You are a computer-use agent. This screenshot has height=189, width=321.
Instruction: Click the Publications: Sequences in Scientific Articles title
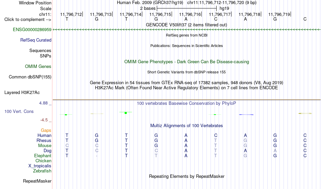pyautogui.click(x=187, y=46)
